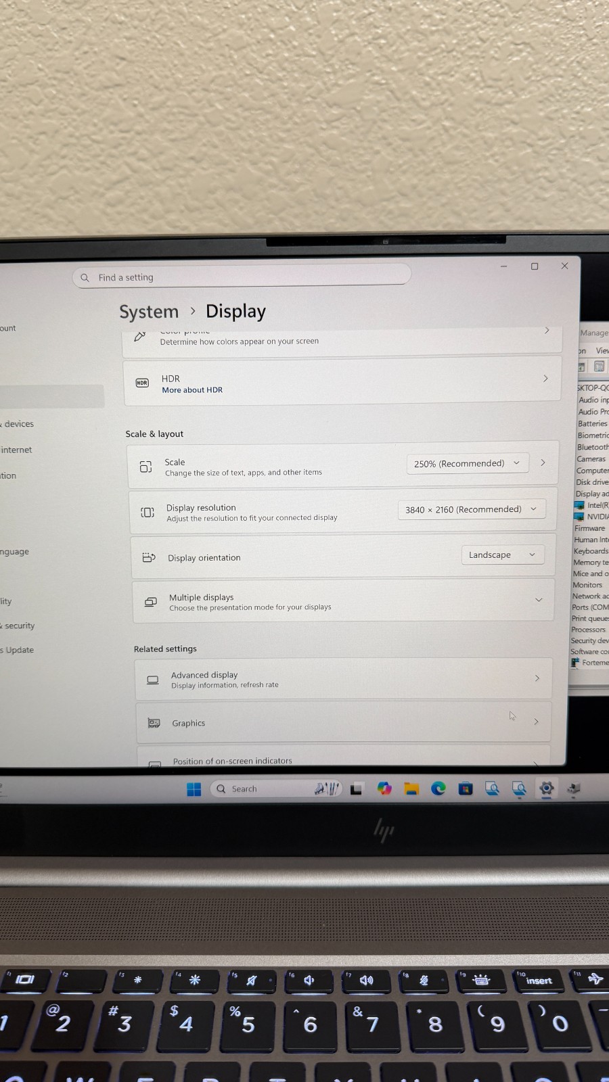609x1082 pixels.
Task: Open Microsoft Store from taskbar
Action: pyautogui.click(x=466, y=788)
